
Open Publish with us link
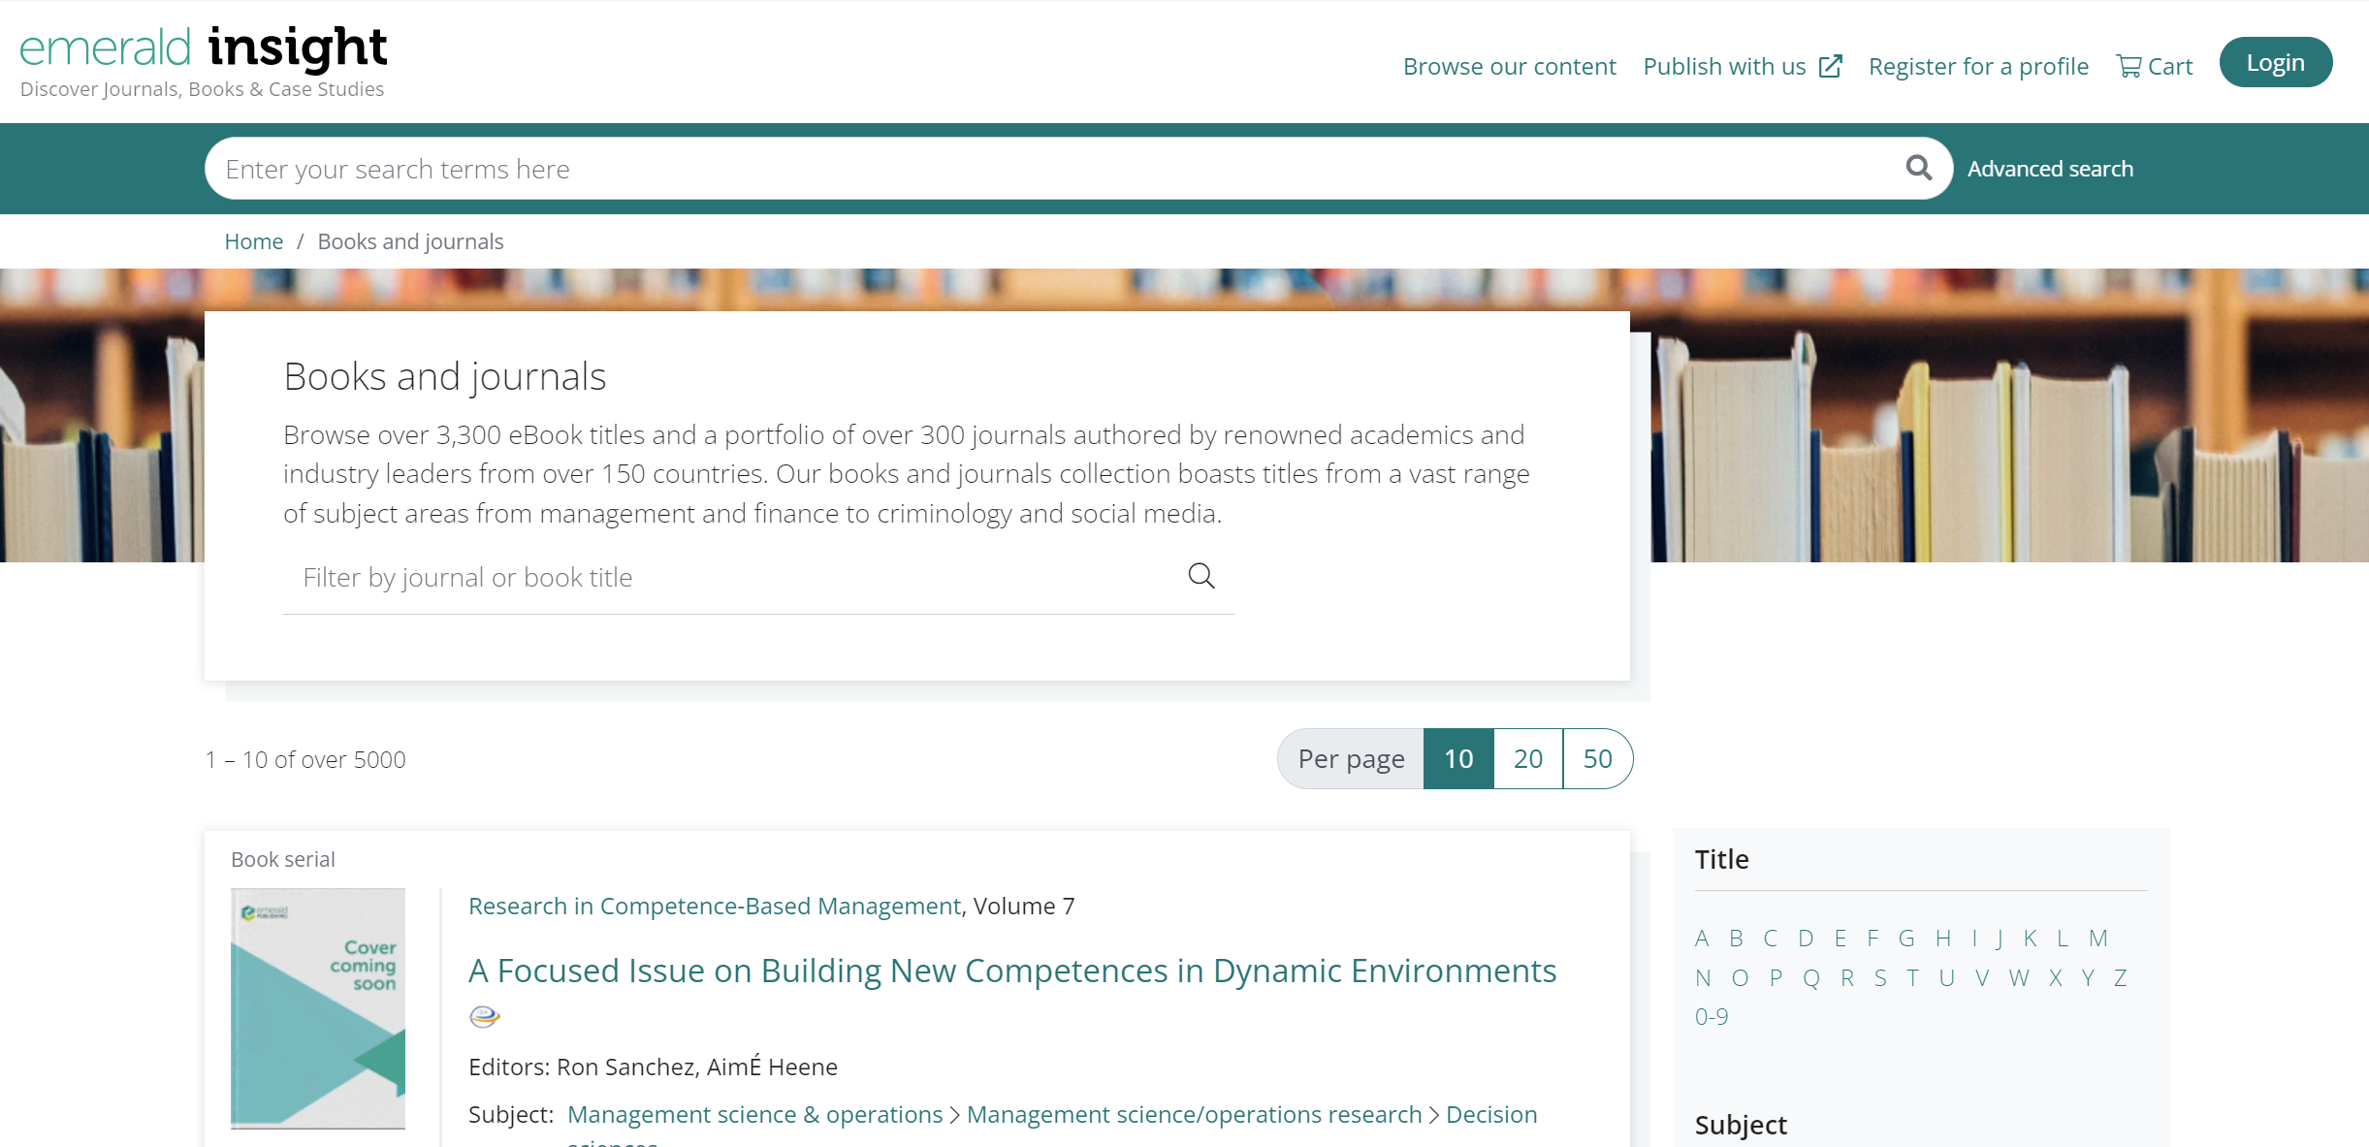point(1724,66)
